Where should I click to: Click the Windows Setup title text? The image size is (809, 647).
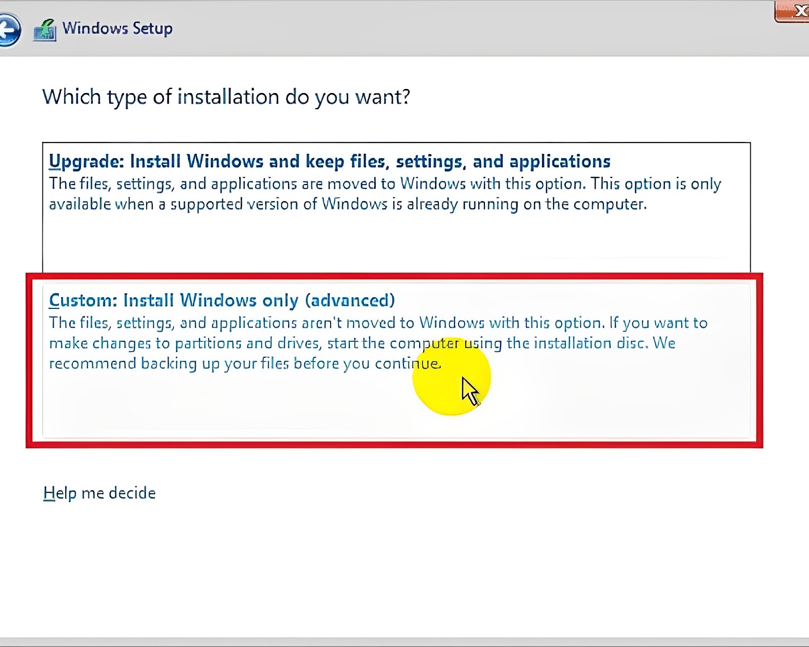point(117,28)
